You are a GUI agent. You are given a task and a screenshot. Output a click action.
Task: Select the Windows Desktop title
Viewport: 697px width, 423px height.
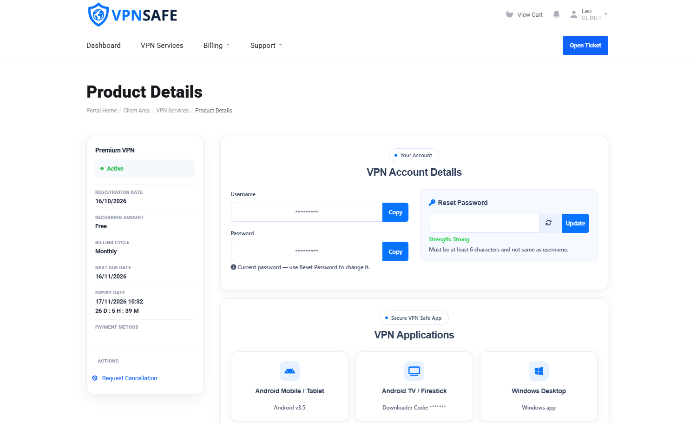pos(539,391)
